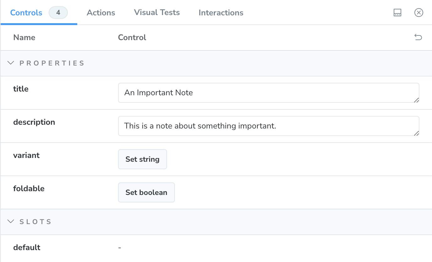Close the addon panel

[x=418, y=13]
